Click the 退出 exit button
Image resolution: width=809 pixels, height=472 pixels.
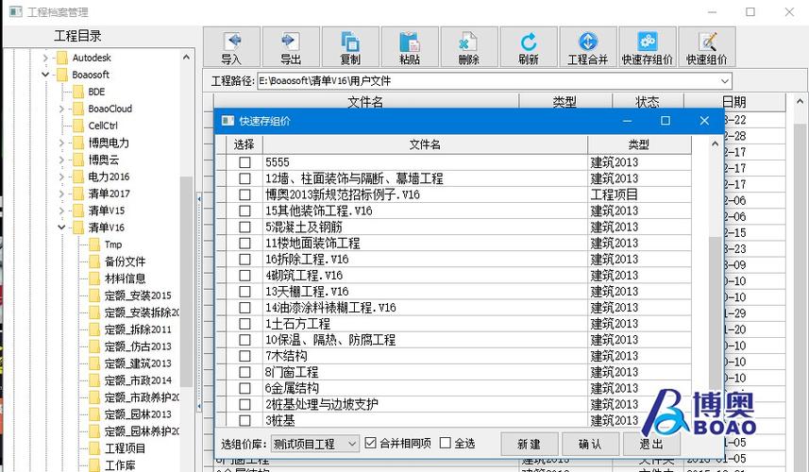(x=651, y=444)
